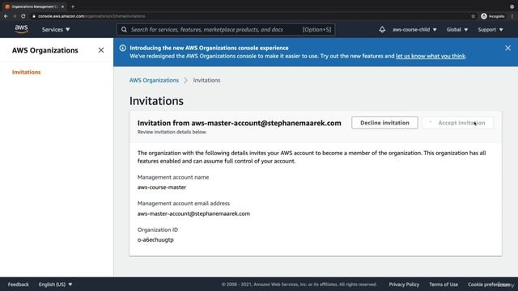Click the site lock icon in address bar
Image resolution: width=518 pixels, height=291 pixels.
[x=34, y=16]
